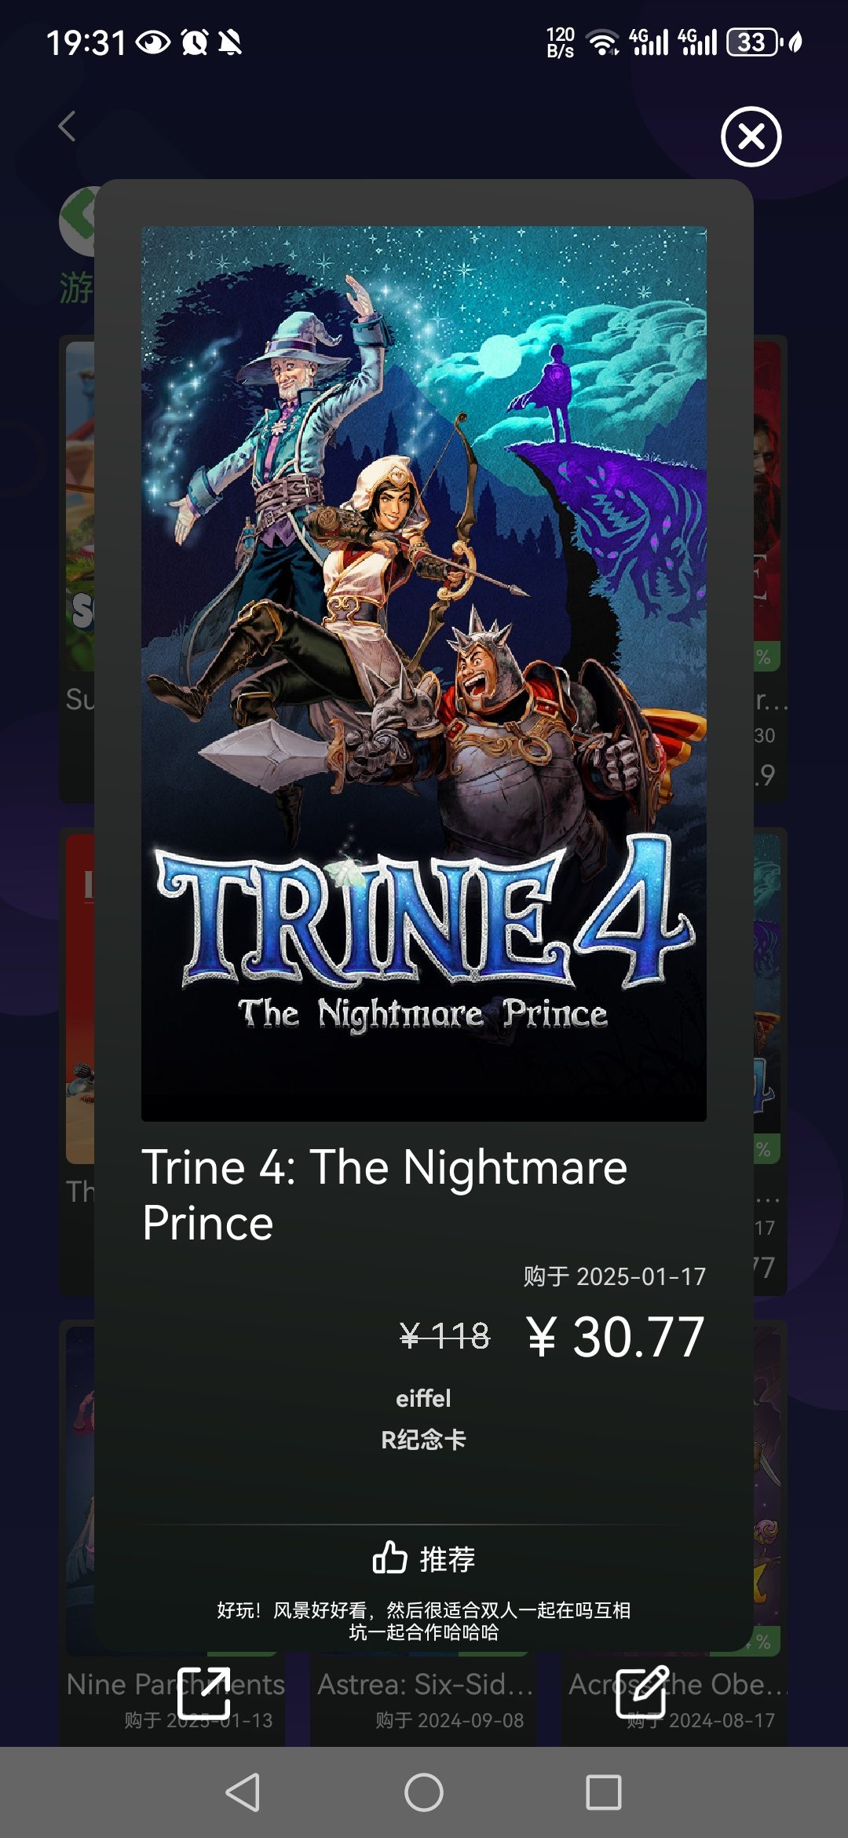Open the Nine Parchments game card
The height and width of the screenshot is (1838, 848).
[173, 1698]
